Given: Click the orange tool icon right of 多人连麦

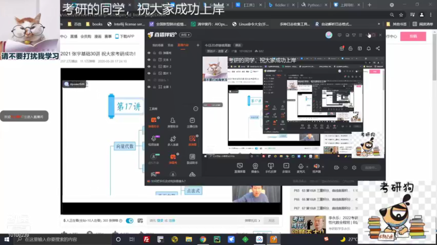Looking at the screenshot, I should point(192,140).
